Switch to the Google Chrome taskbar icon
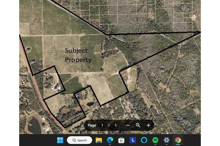Viewport: 220px width, 146px height. [178, 140]
